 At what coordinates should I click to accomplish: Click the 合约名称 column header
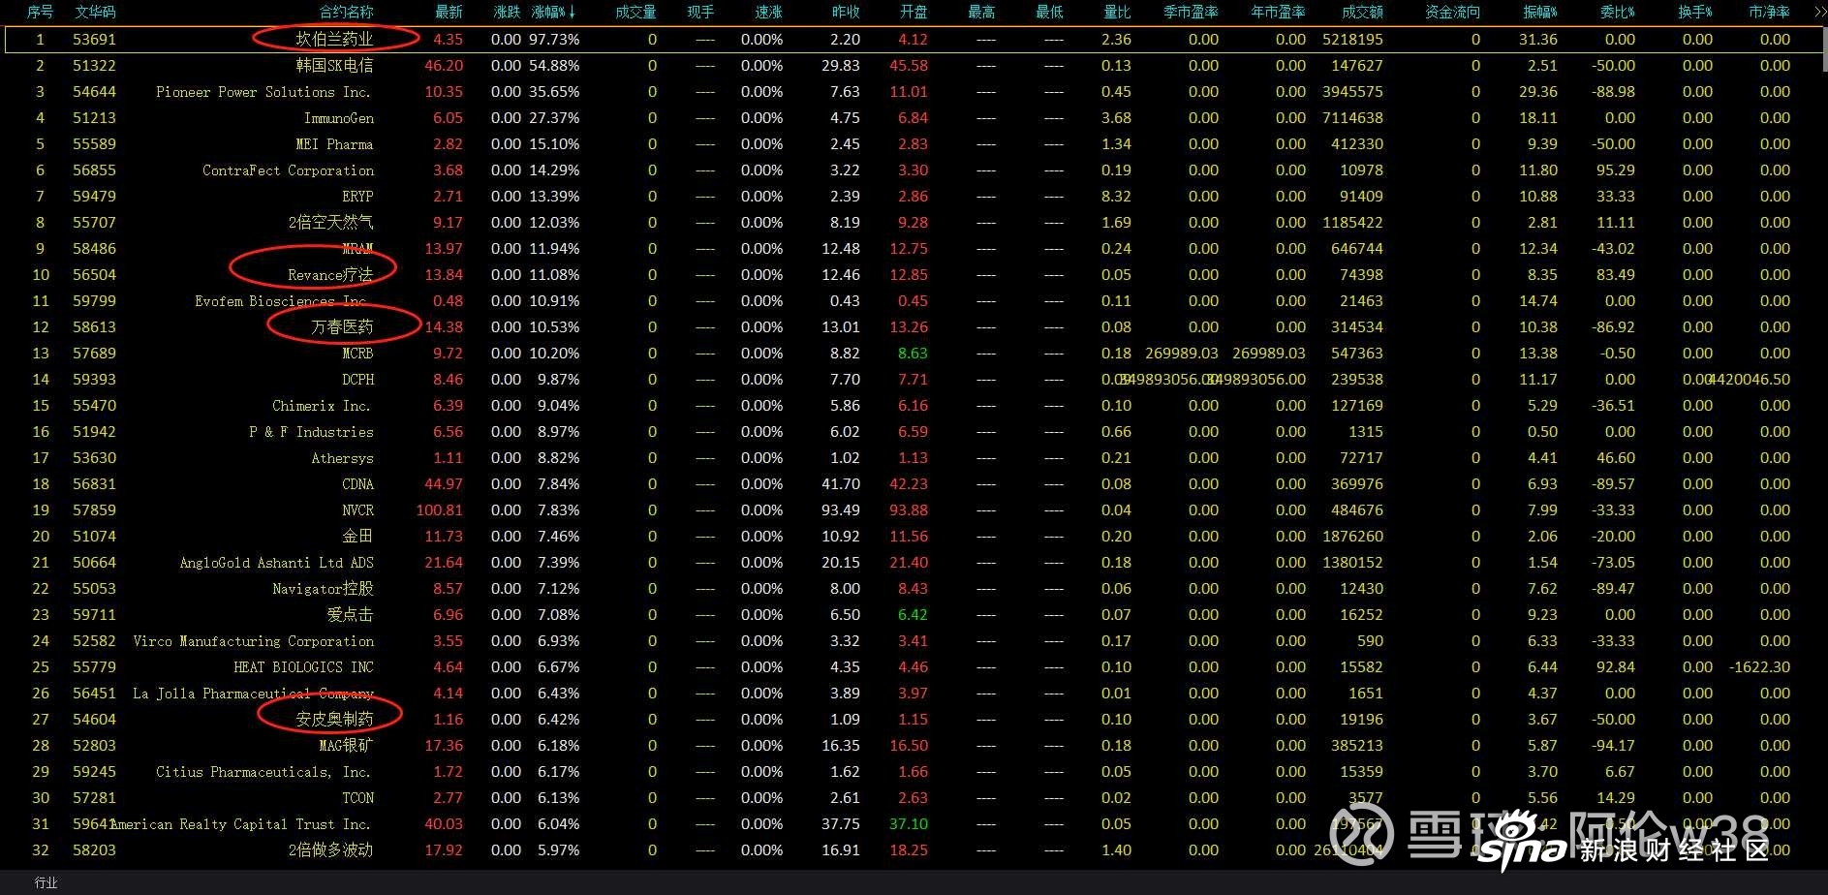[346, 12]
